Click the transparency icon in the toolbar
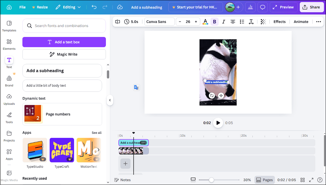This screenshot has width=326, height=185. [x=263, y=21]
